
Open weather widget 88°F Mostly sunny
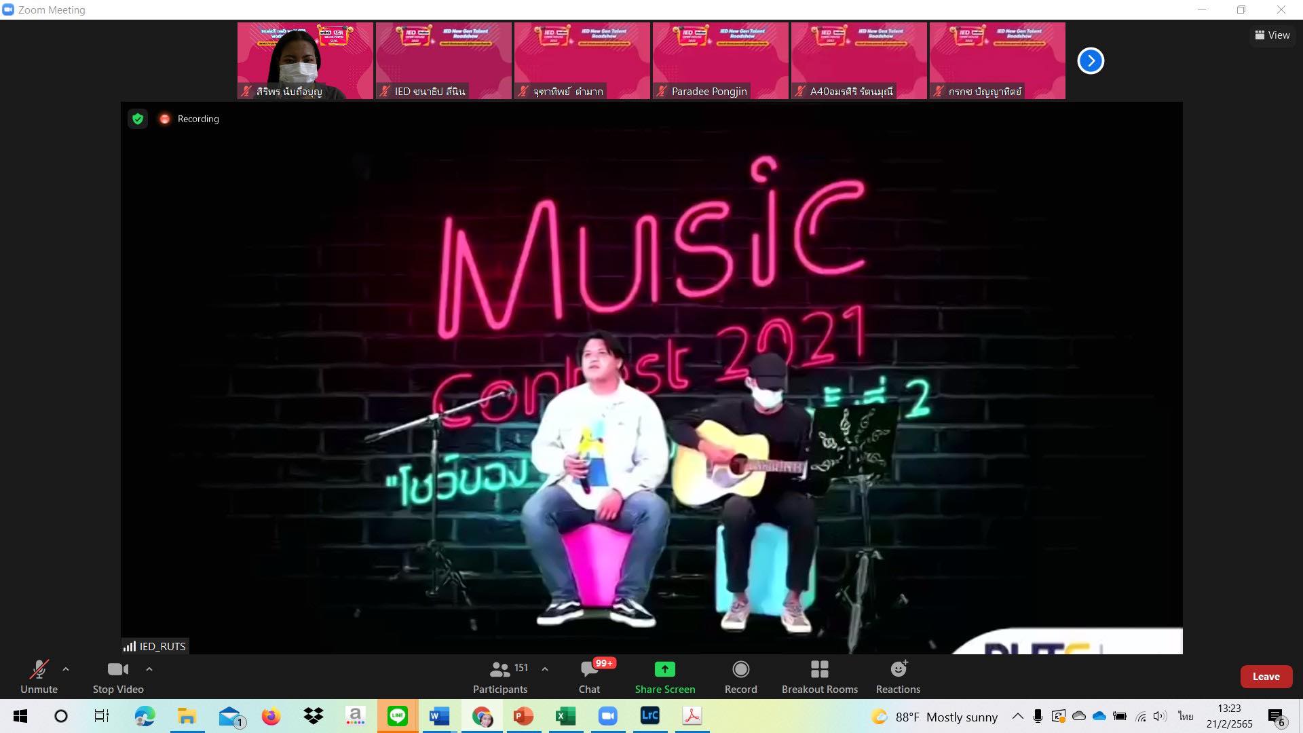click(x=934, y=717)
